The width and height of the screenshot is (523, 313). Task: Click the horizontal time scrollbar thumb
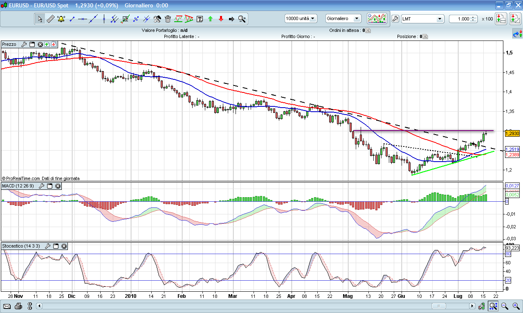(440, 306)
